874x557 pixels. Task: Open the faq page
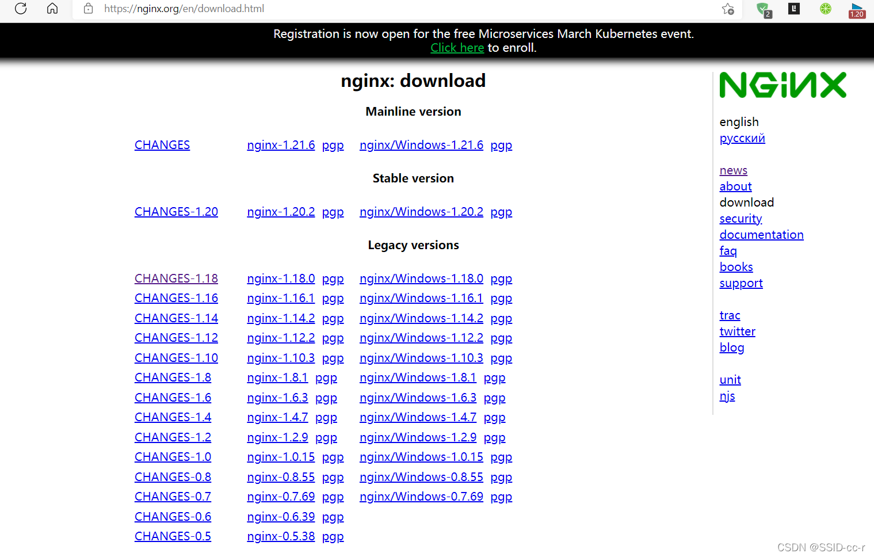pyautogui.click(x=728, y=251)
